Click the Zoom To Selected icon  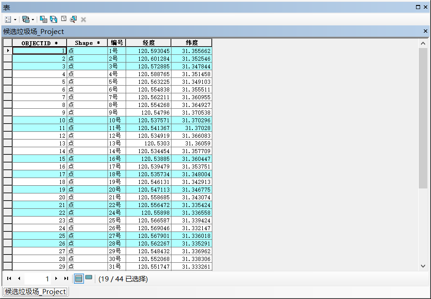coord(73,19)
